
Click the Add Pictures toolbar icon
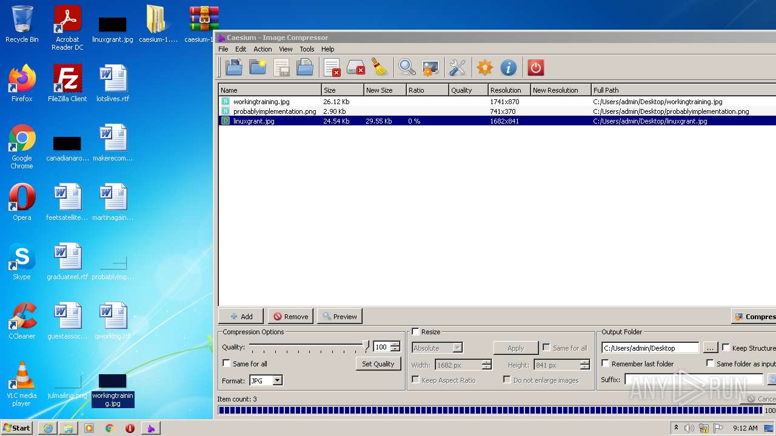(x=234, y=67)
